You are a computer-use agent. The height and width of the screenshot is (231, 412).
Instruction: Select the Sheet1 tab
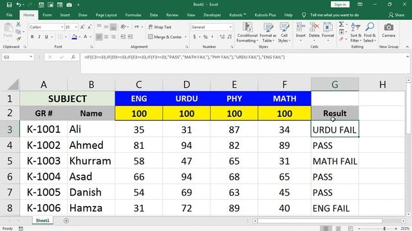42,221
